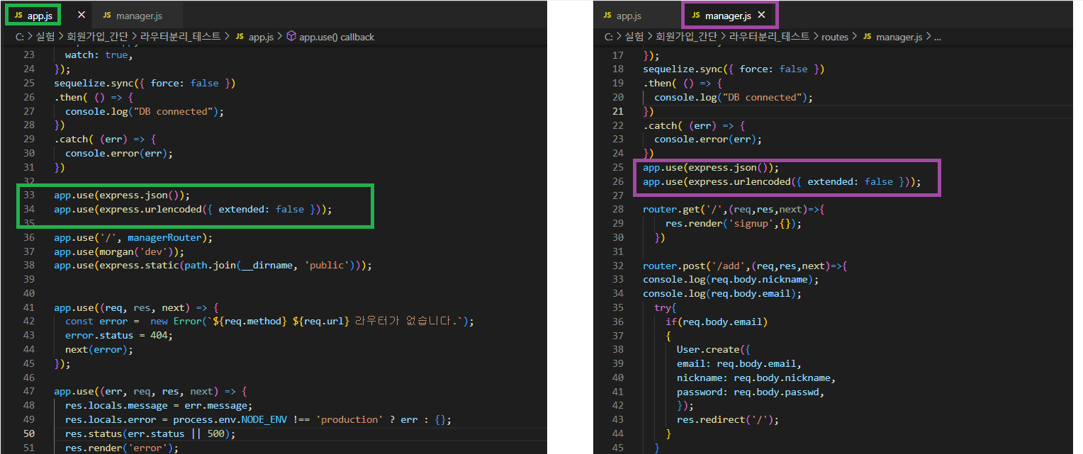This screenshot has width=1083, height=454.
Task: Click the JS icon on the active app.js tab
Action: pos(18,15)
